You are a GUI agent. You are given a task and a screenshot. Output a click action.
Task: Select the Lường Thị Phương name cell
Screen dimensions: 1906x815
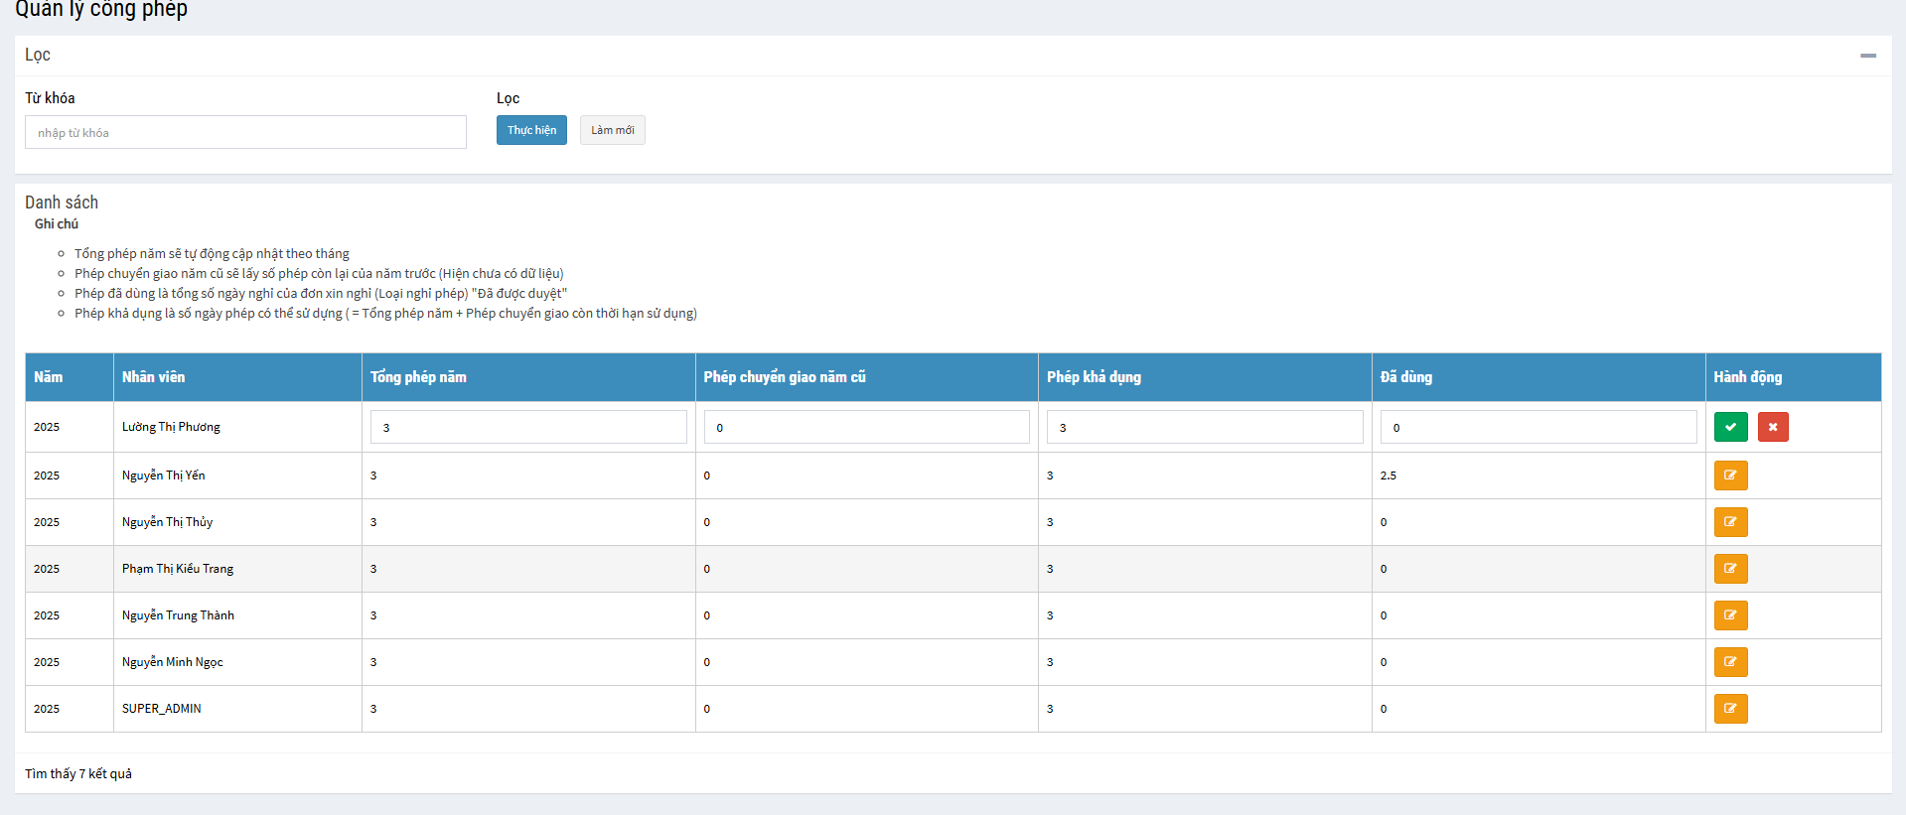172,427
